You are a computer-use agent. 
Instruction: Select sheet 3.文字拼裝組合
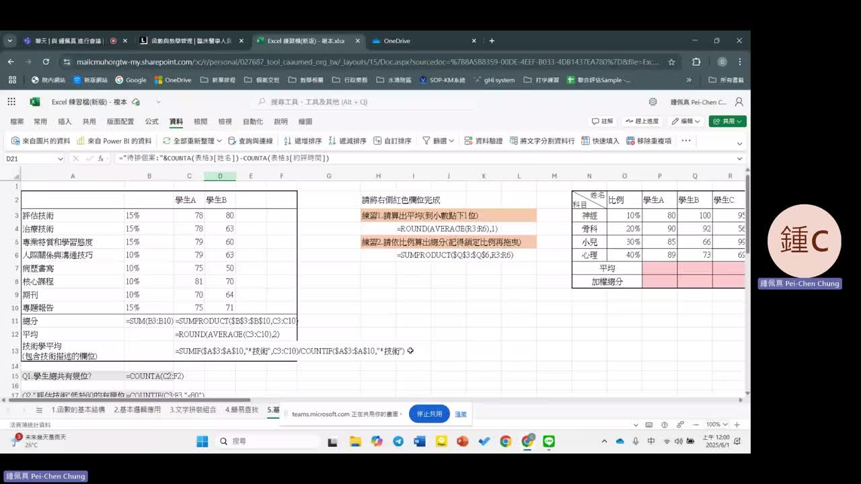pyautogui.click(x=193, y=409)
